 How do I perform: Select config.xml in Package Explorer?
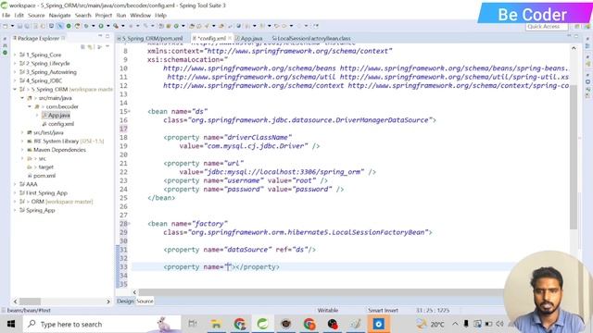pos(61,124)
